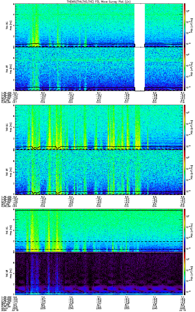
Task: Click the PSD color bar of THA B-parallel
Action: [185, 69]
